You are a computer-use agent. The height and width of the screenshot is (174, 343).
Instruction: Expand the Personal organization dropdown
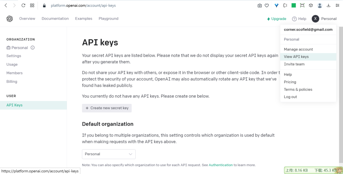109,154
